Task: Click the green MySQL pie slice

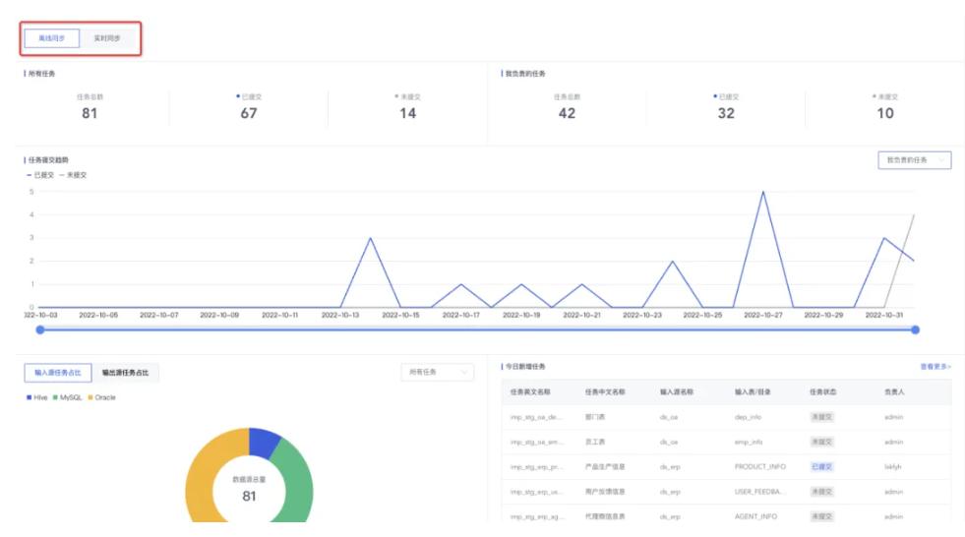Action: tap(295, 482)
